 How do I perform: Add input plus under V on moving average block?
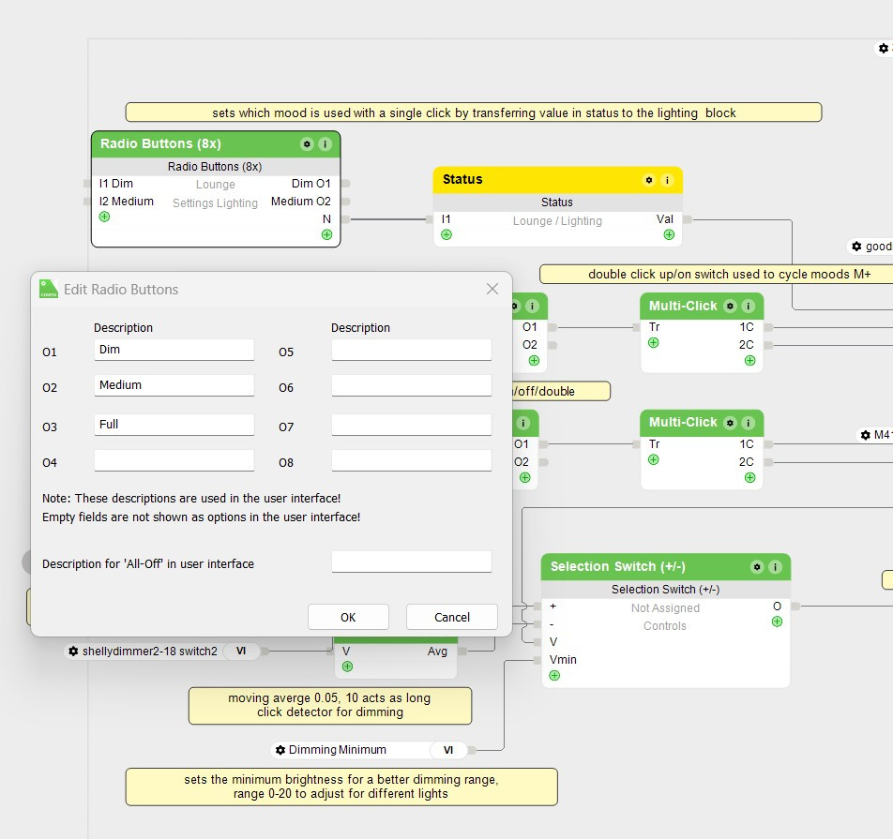pos(347,667)
